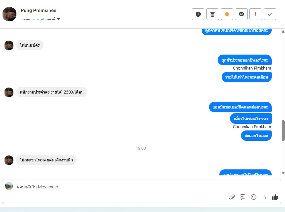Click the avatar beside the 12500 salary message
Viewport: 285px width, 212px height.
point(9,92)
